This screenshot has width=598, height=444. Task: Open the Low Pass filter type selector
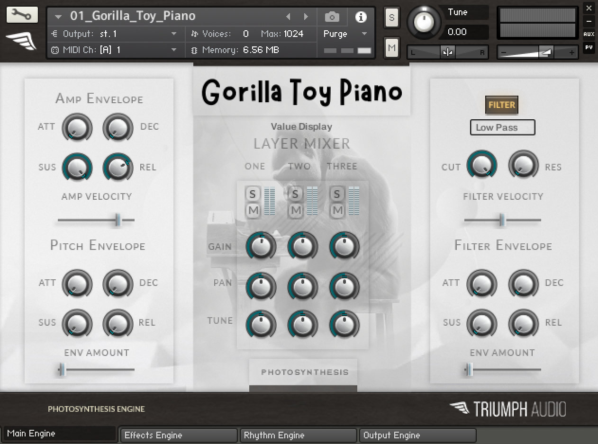pos(502,127)
